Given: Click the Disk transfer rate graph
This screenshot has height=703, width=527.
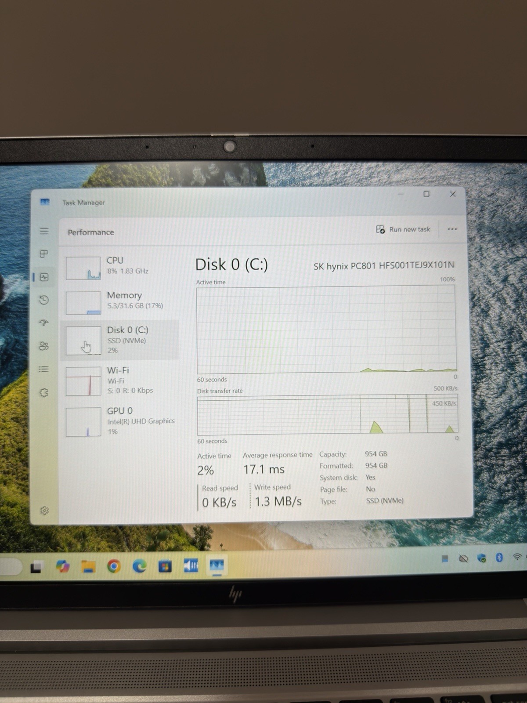Looking at the screenshot, I should click(x=327, y=415).
